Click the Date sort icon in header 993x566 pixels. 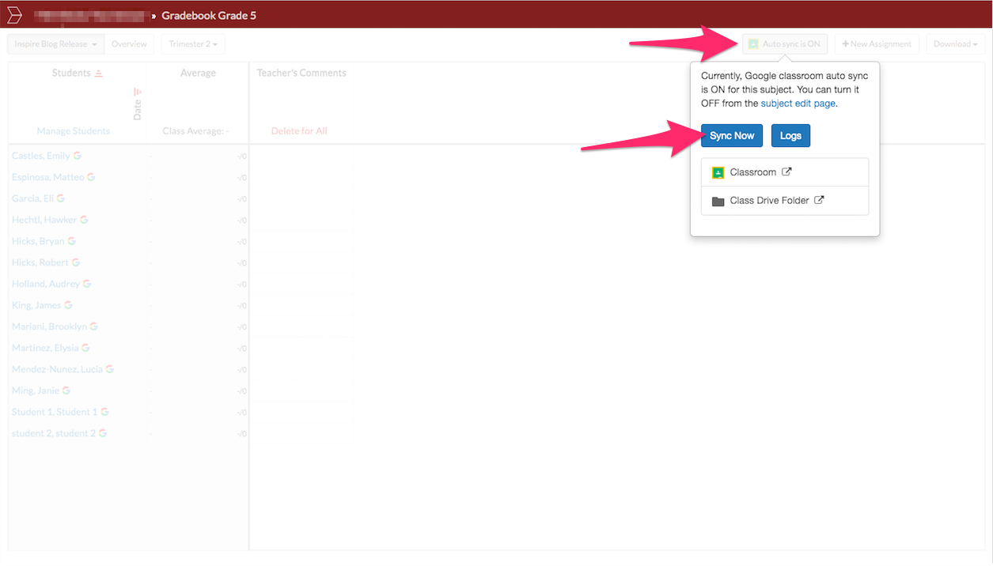tap(138, 92)
